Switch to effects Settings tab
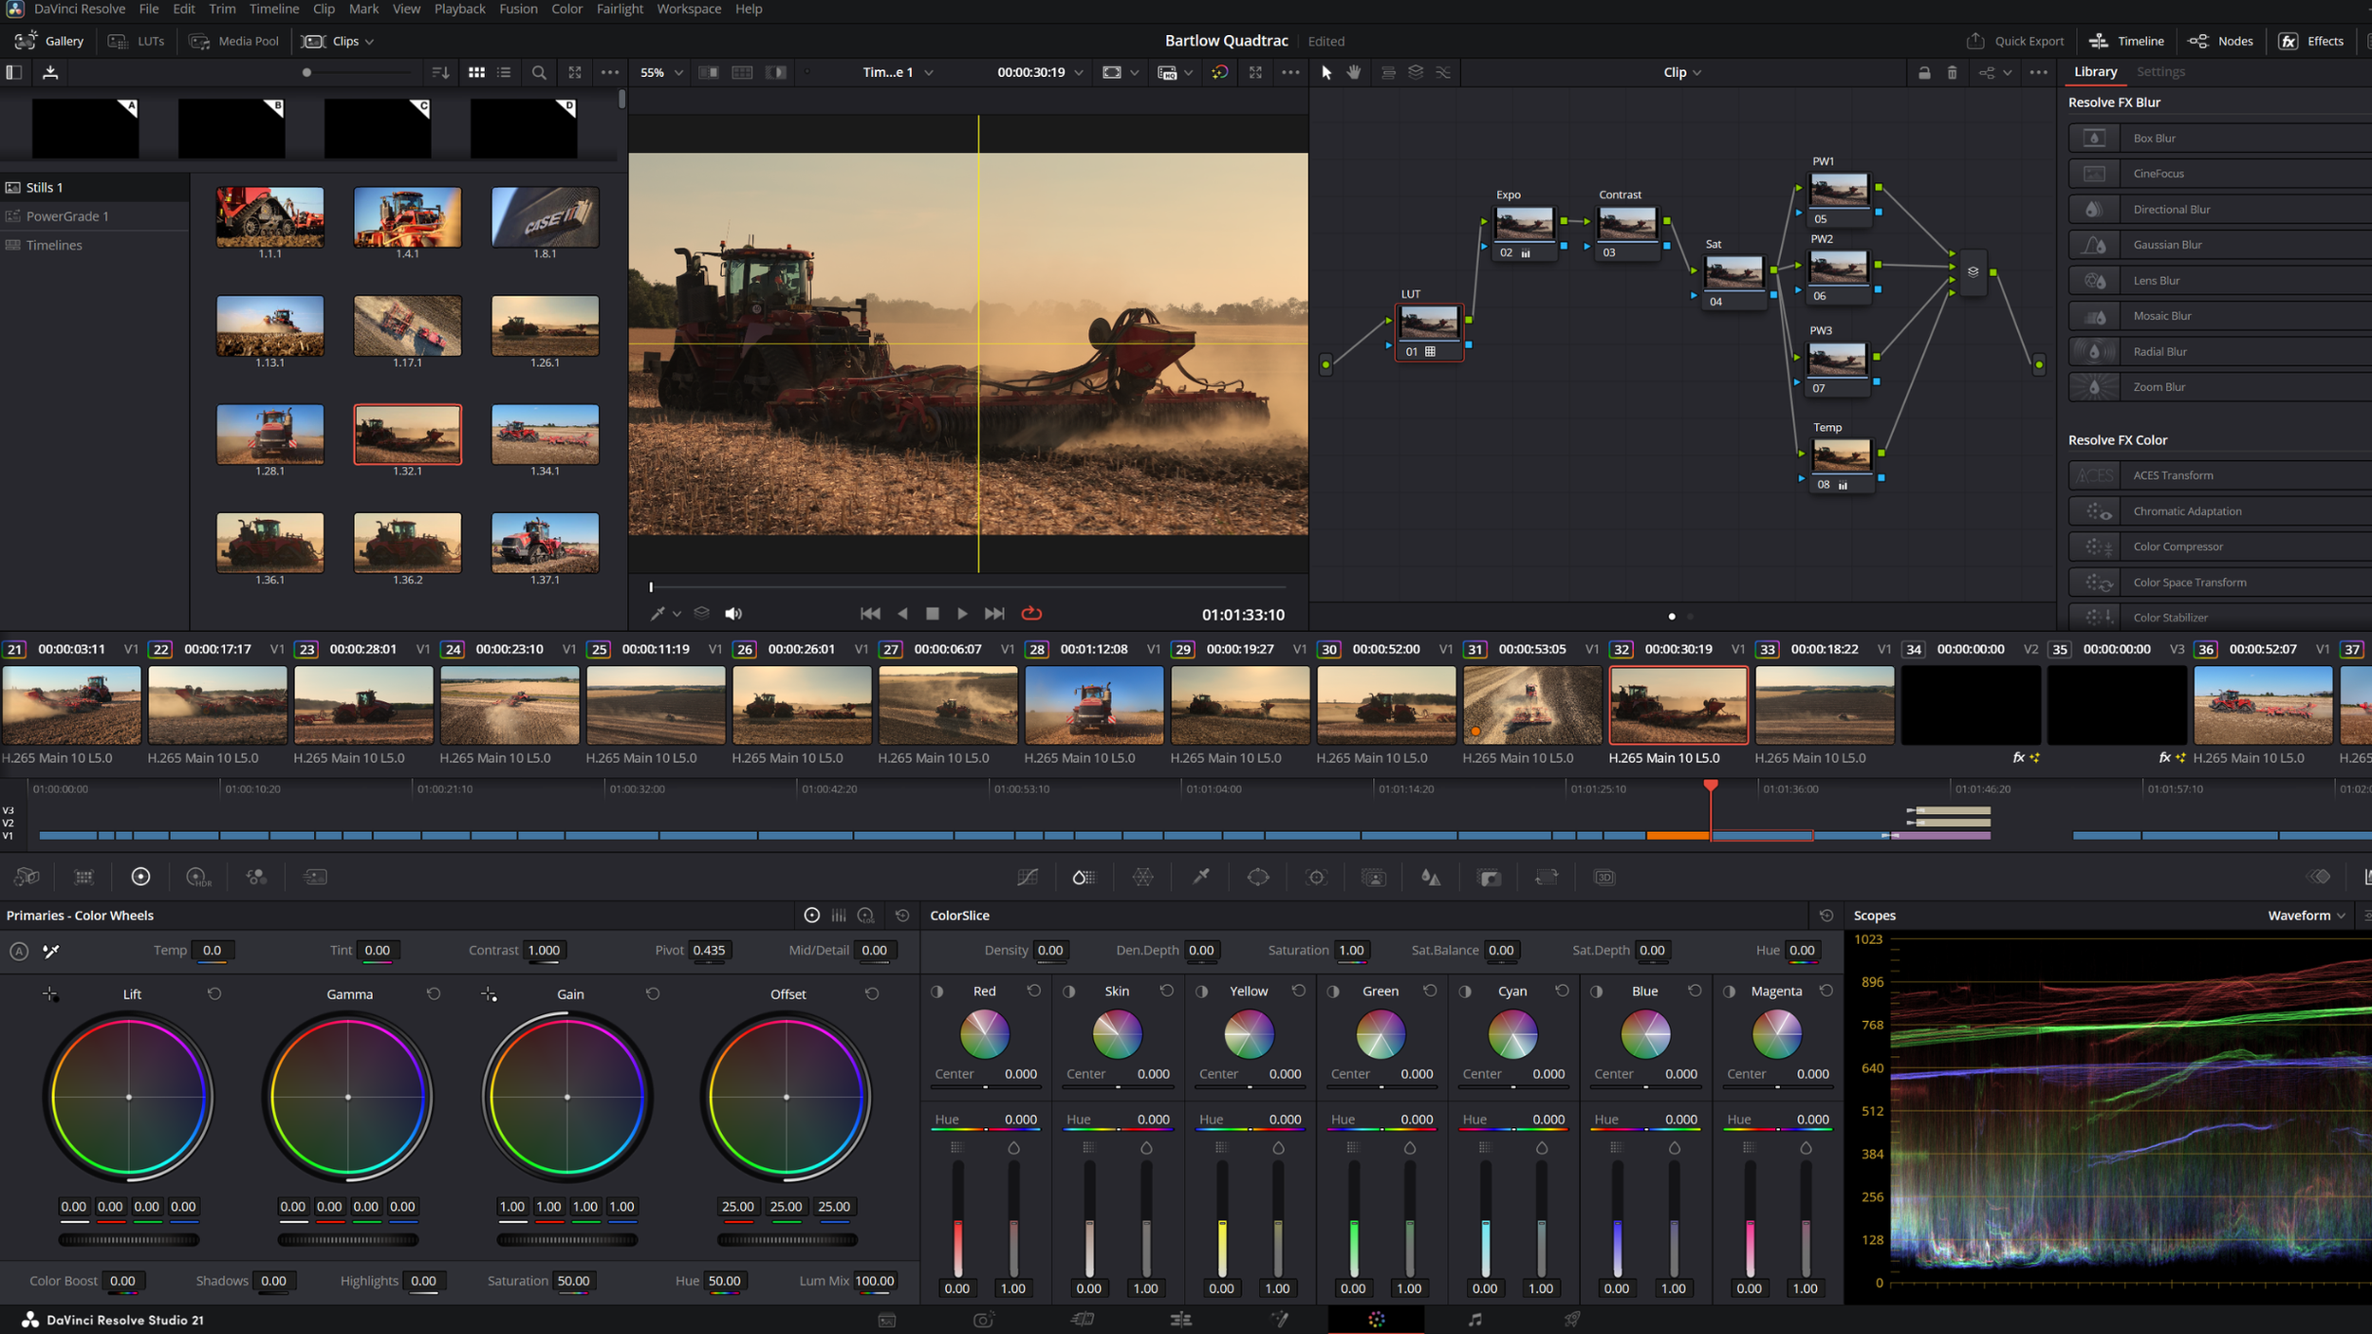Viewport: 2372px width, 1334px height. point(2160,72)
